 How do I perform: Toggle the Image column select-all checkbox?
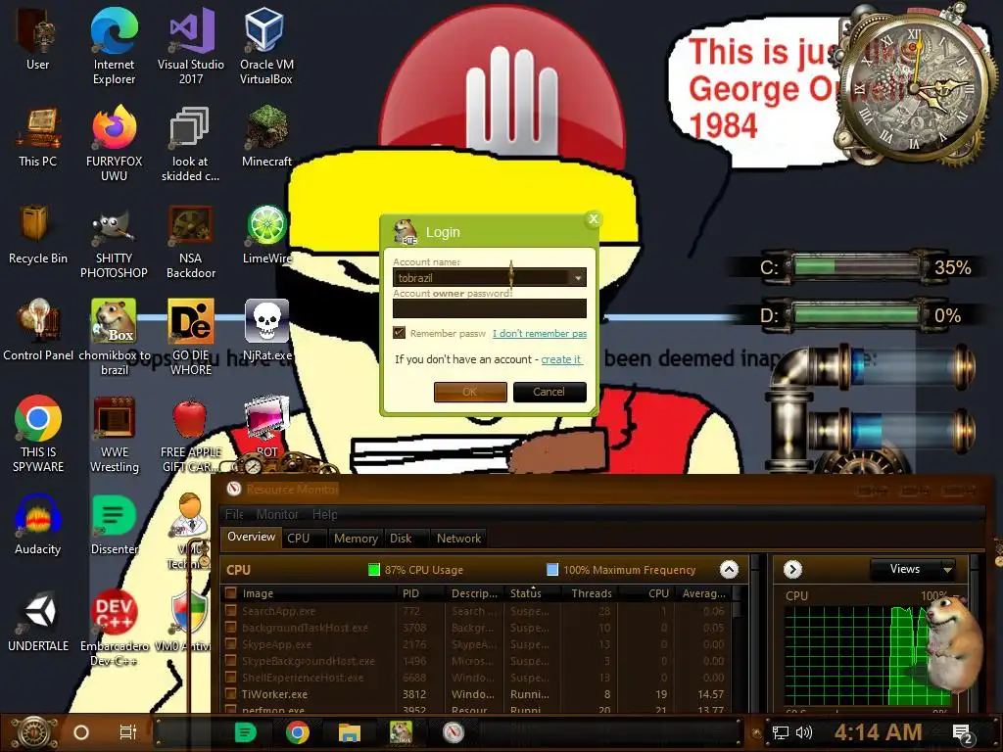pyautogui.click(x=231, y=592)
